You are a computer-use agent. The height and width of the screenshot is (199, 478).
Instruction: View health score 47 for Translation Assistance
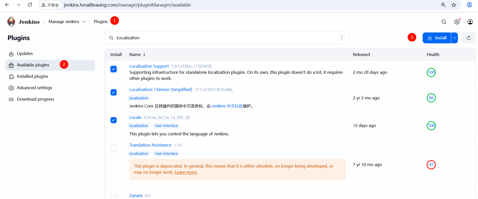(x=431, y=165)
